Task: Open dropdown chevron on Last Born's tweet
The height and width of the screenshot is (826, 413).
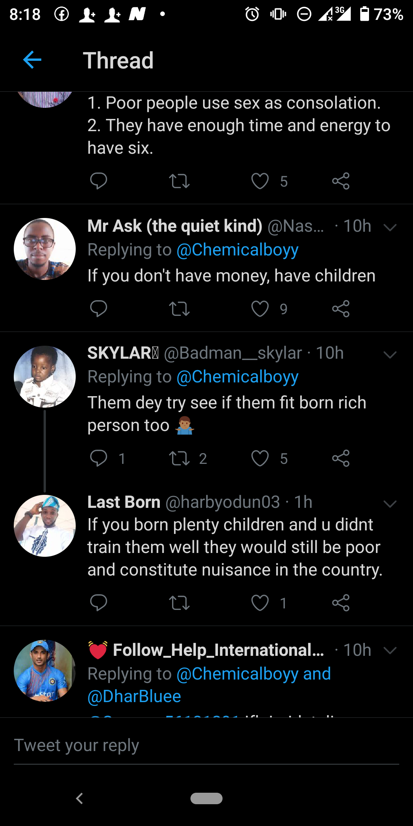Action: [x=390, y=504]
